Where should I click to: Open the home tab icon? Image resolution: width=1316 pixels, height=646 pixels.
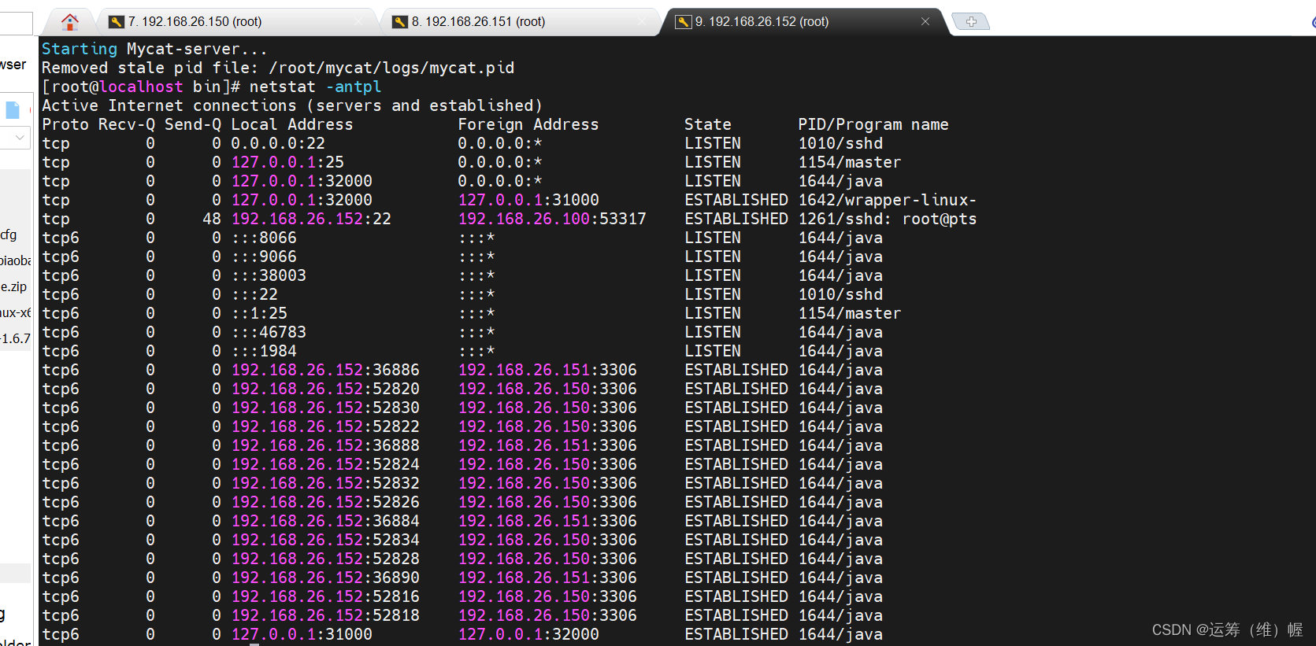pyautogui.click(x=70, y=21)
